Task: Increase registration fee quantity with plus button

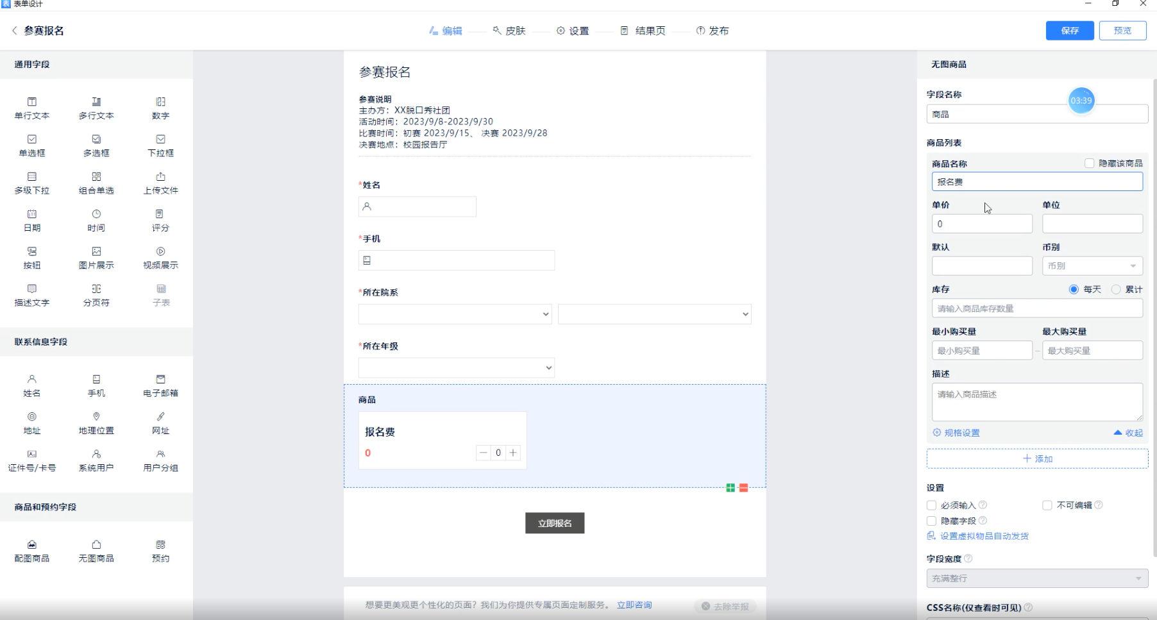Action: coord(513,453)
